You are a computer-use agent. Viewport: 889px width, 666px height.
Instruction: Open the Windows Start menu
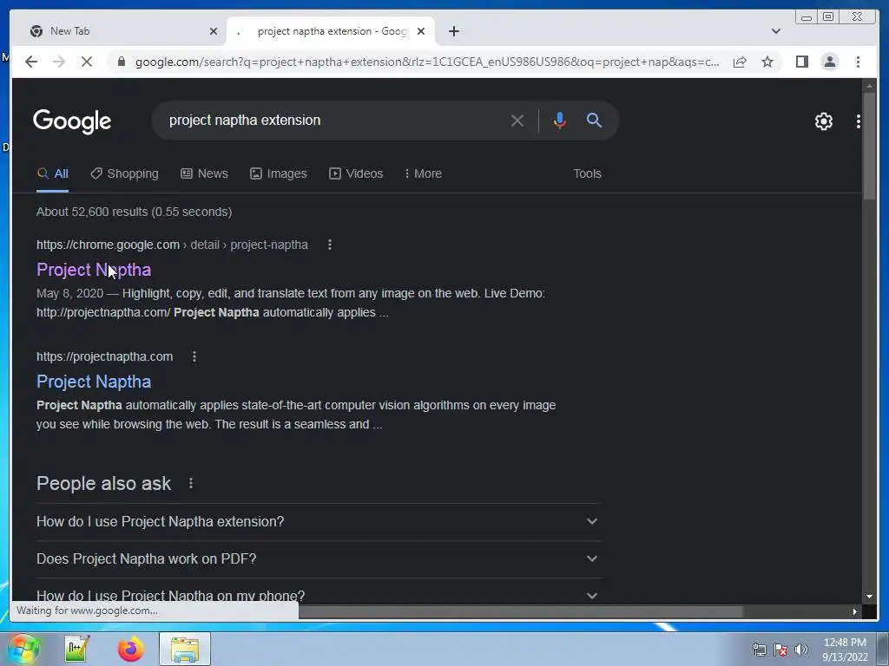click(x=22, y=649)
